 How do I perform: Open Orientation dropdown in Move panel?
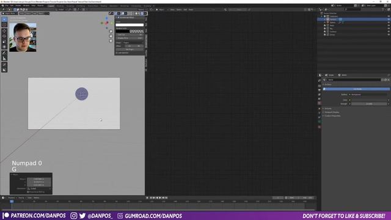[39, 189]
